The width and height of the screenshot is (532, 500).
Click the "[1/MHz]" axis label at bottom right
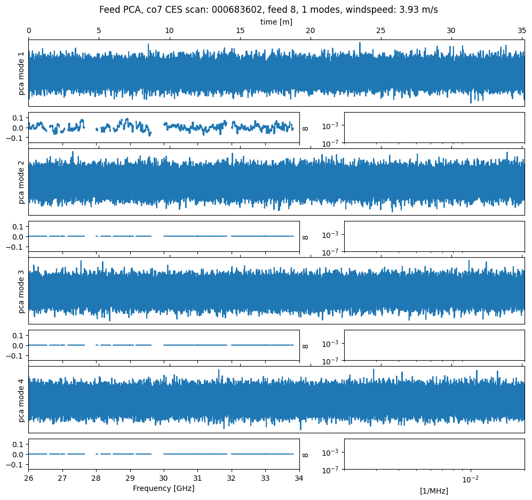(434, 491)
